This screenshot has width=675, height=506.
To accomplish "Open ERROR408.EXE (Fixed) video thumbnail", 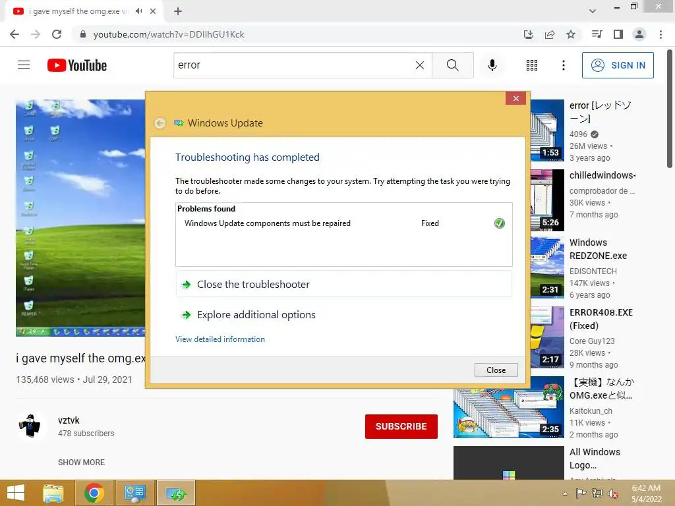I will (547, 337).
